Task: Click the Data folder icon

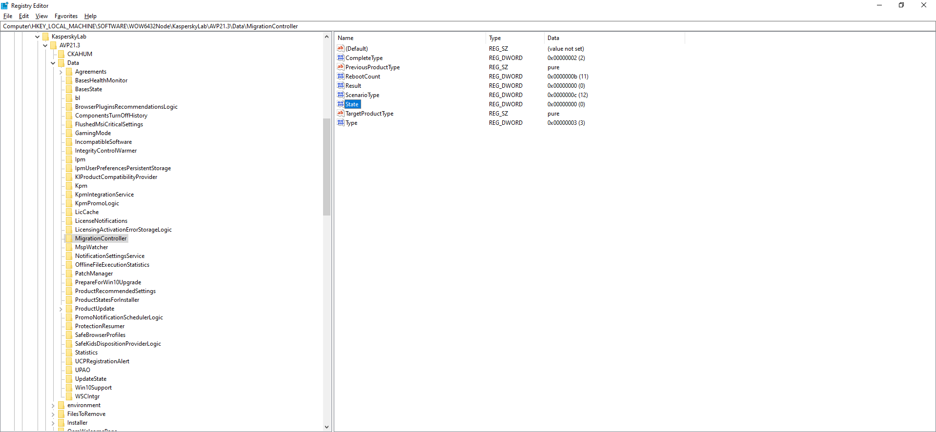Action: [x=61, y=63]
